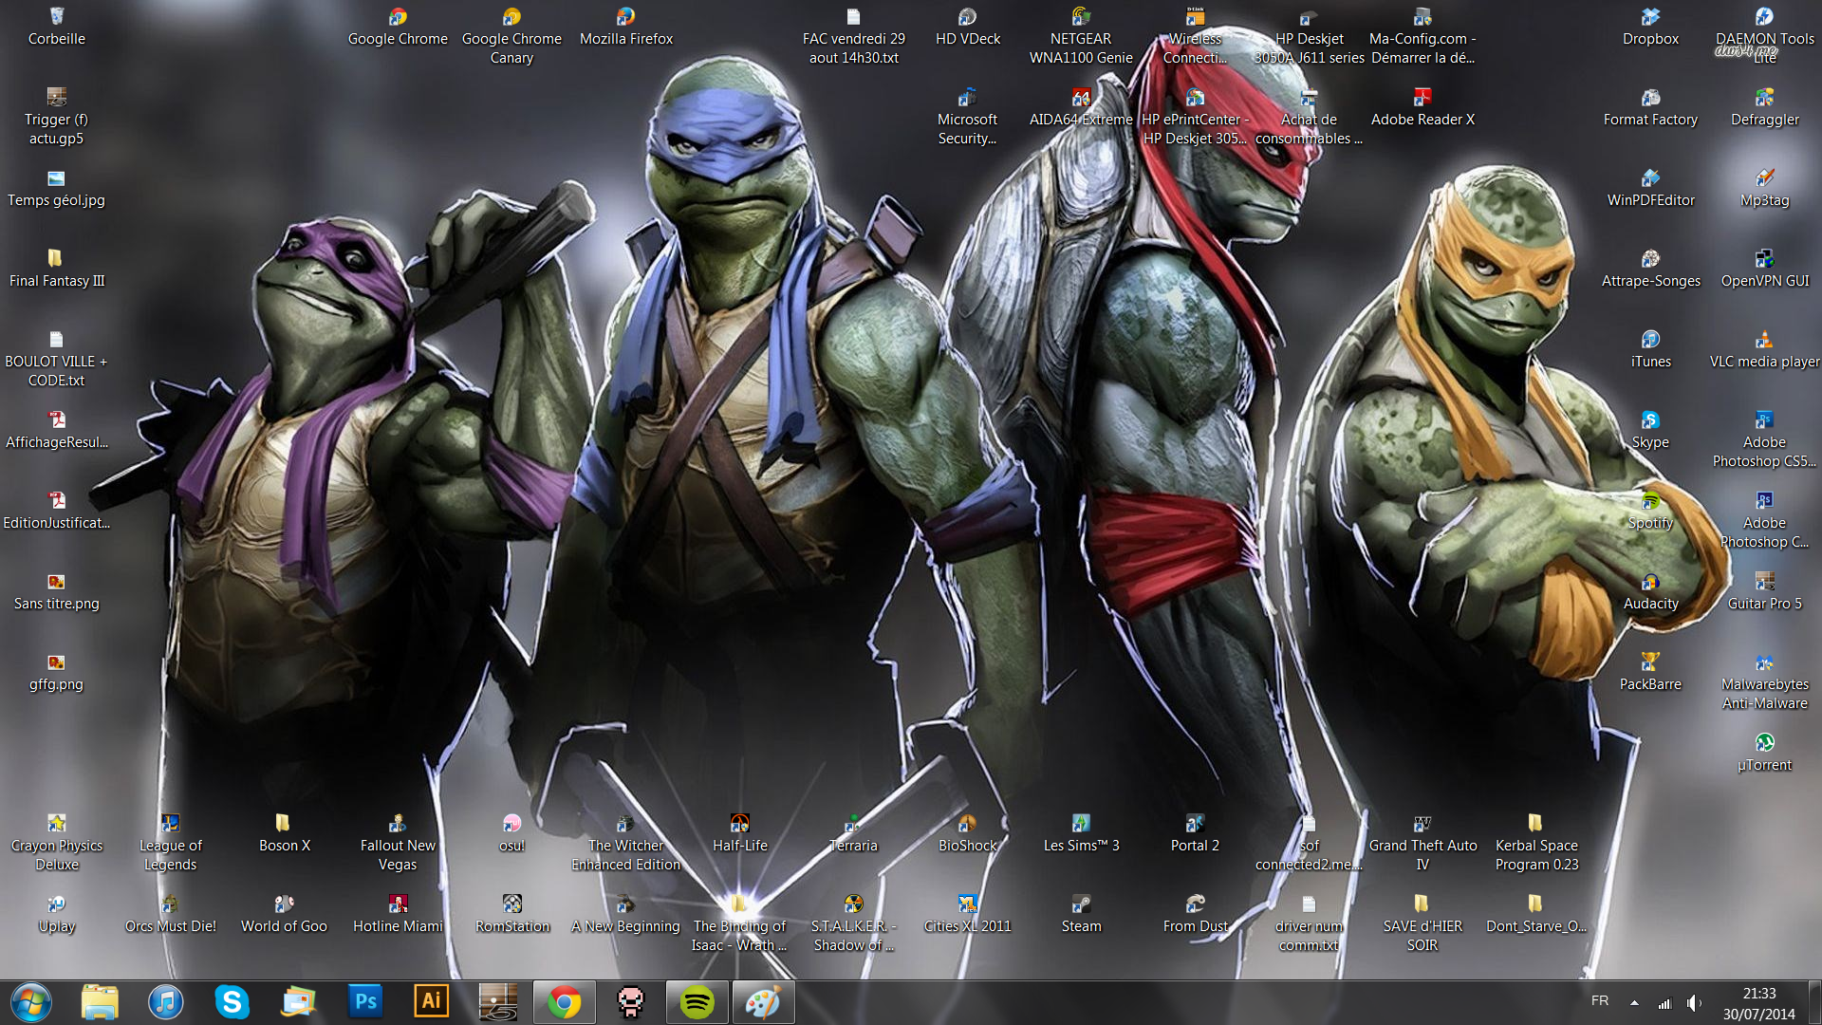The height and width of the screenshot is (1025, 1822).
Task: Click the FR language indicator
Action: pyautogui.click(x=1600, y=1001)
